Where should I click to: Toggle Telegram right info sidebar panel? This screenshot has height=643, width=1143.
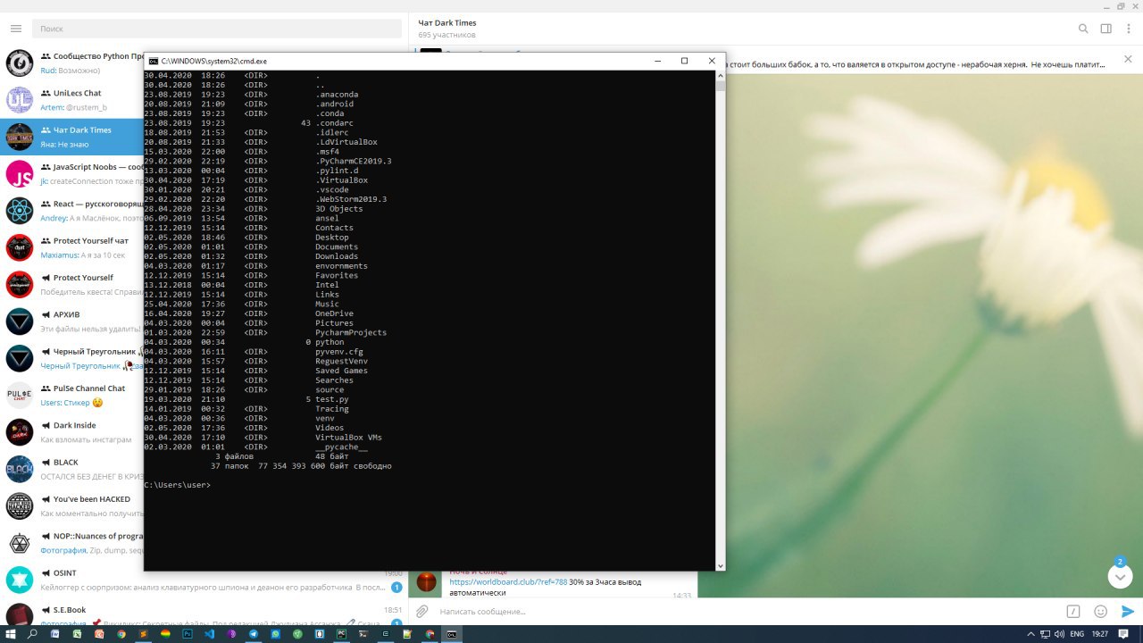point(1106,29)
